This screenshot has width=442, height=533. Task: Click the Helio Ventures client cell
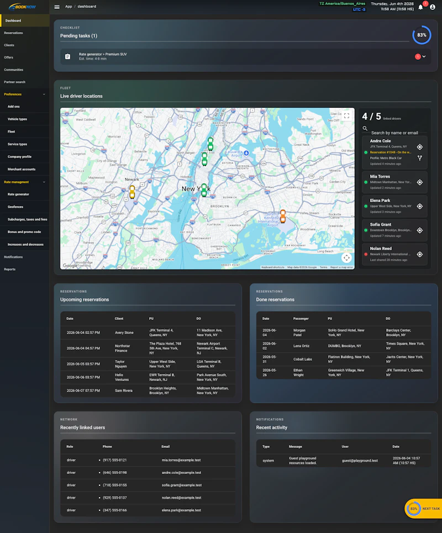coord(122,377)
